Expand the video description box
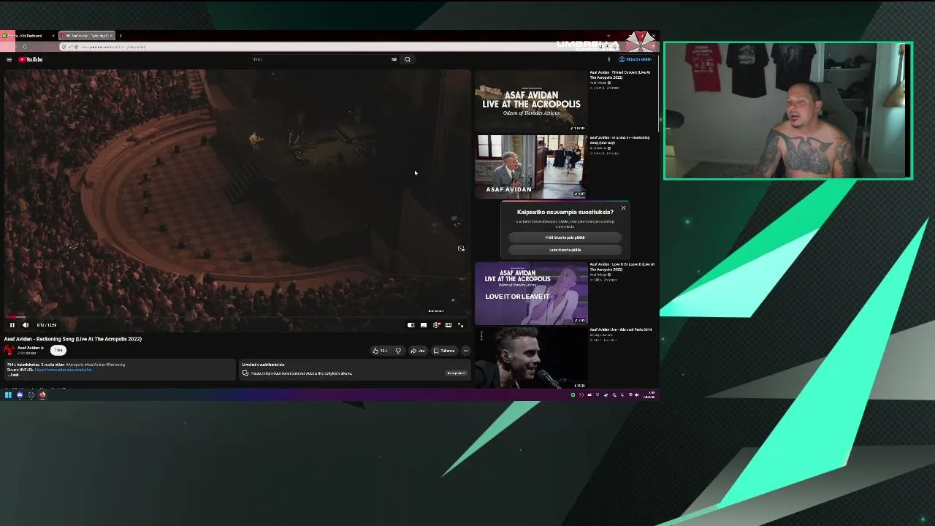This screenshot has height=526, width=935. click(120, 370)
